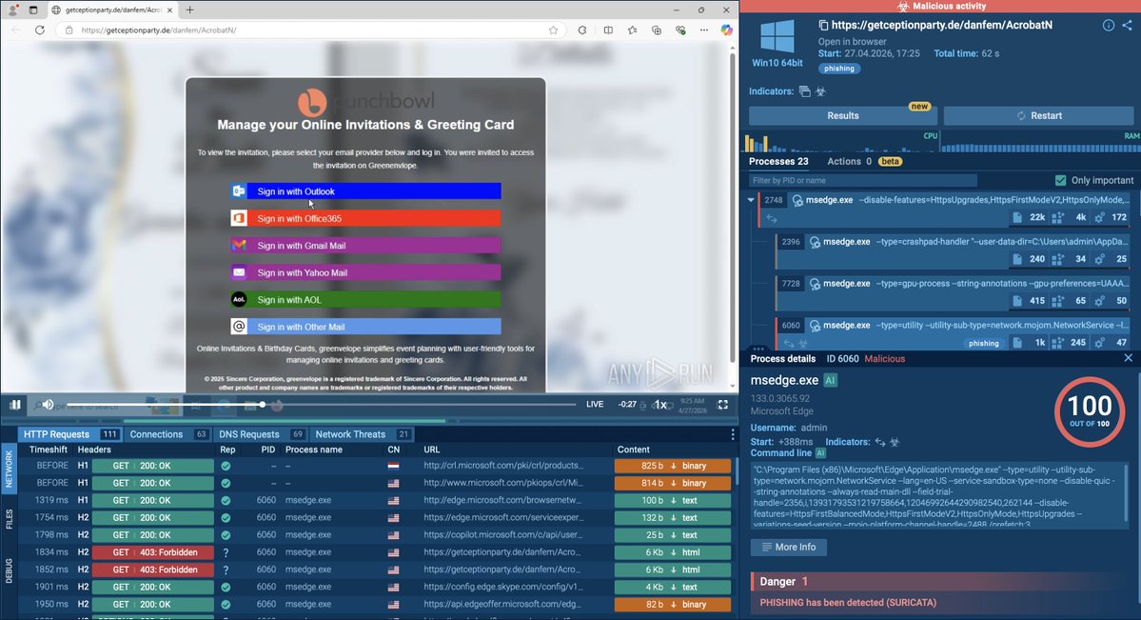The image size is (1141, 620).
Task: Click the 100 b text content button
Action: (x=673, y=501)
